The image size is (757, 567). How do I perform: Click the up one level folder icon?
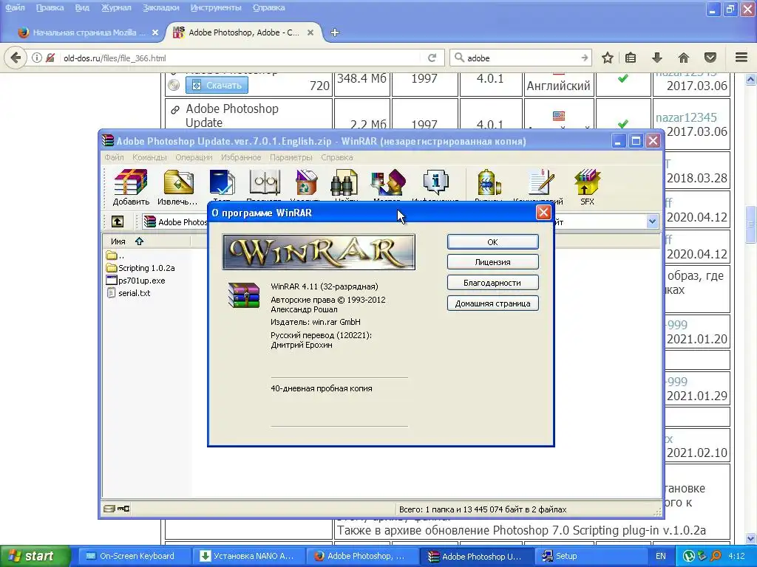coord(118,221)
